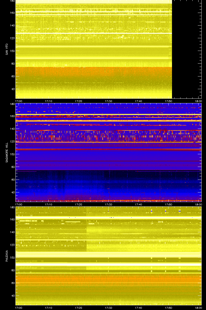Click the 60 frequency label on Sagamore Hill axis
The width and height of the screenshot is (206, 310).
tap(13, 180)
